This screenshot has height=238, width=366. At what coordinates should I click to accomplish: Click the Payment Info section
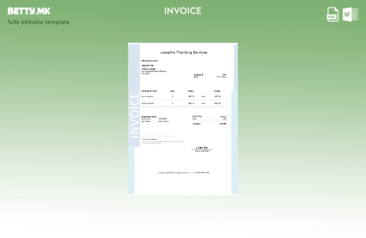tap(149, 117)
